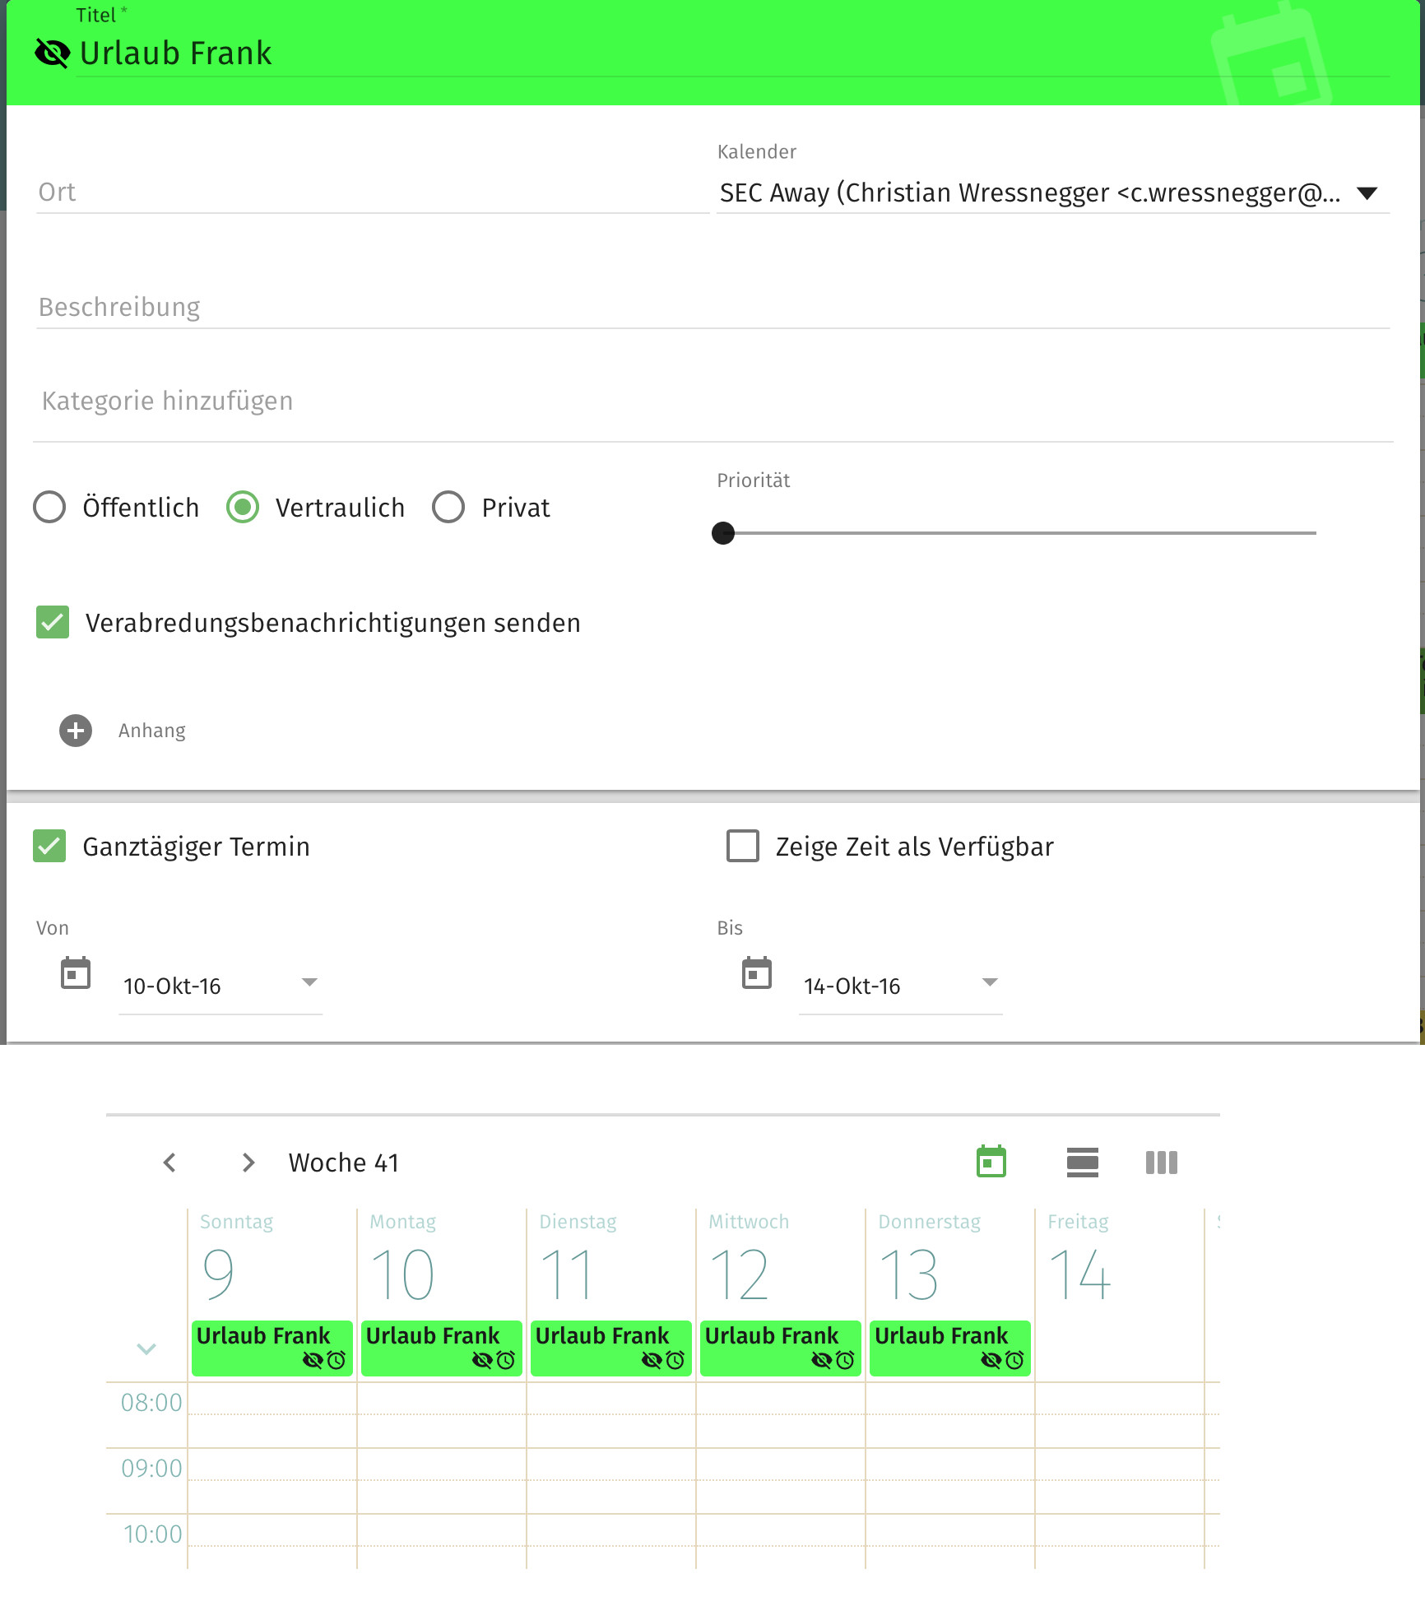The height and width of the screenshot is (1606, 1425).
Task: Uncheck Verabredungsbenachrichtigungen senden checkbox
Action: click(53, 622)
